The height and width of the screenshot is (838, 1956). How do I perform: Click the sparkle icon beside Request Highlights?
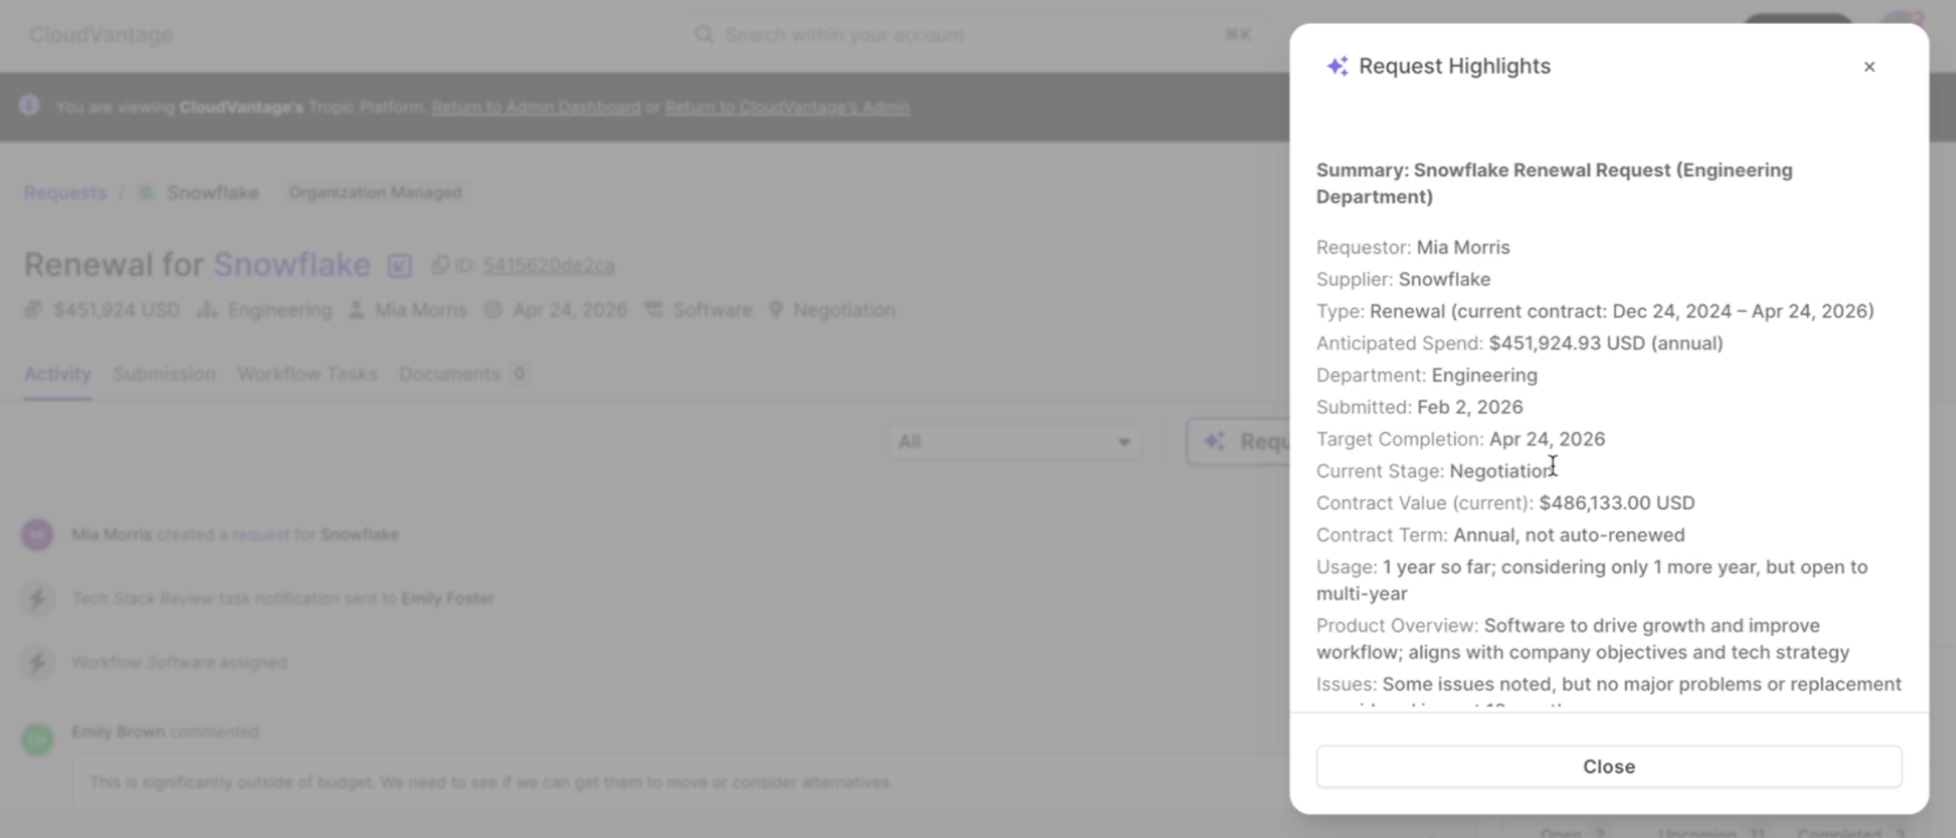1337,66
